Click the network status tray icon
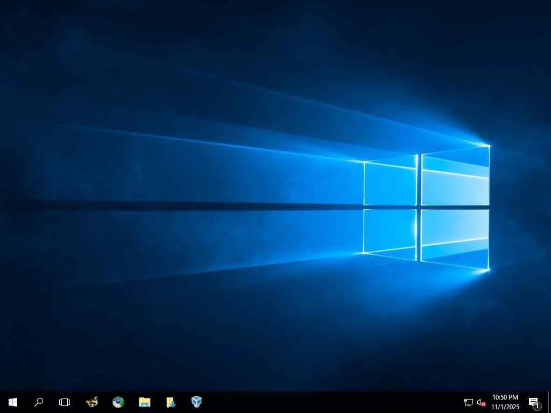This screenshot has height=413, width=551. coord(469,402)
